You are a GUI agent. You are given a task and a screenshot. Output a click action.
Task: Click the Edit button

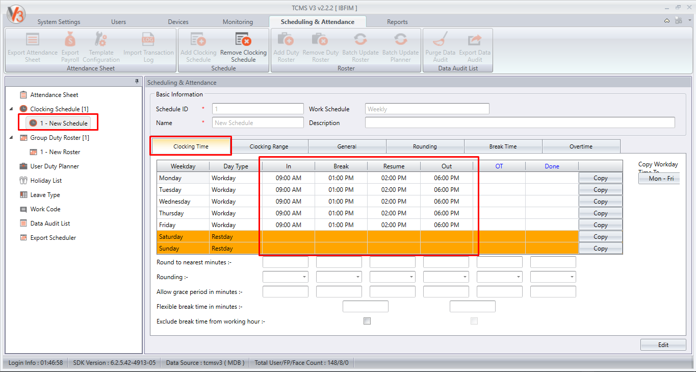pos(663,345)
